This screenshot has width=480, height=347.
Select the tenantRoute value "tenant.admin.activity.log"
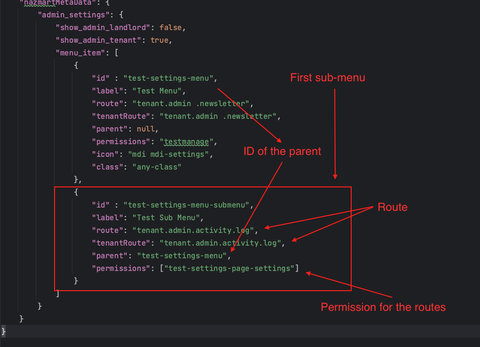coord(220,243)
